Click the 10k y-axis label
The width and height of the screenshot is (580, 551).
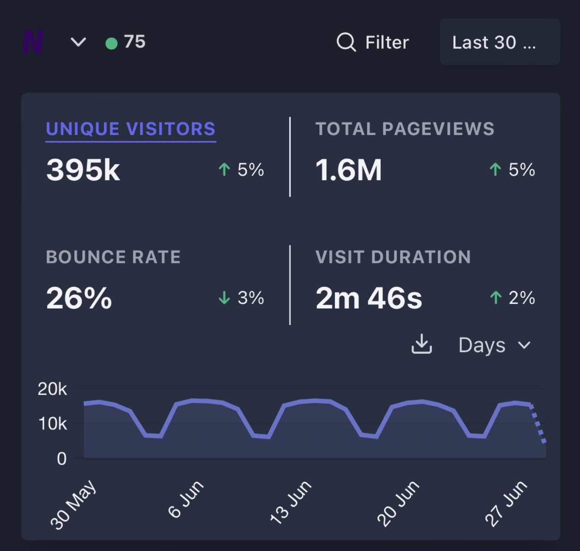click(x=53, y=424)
